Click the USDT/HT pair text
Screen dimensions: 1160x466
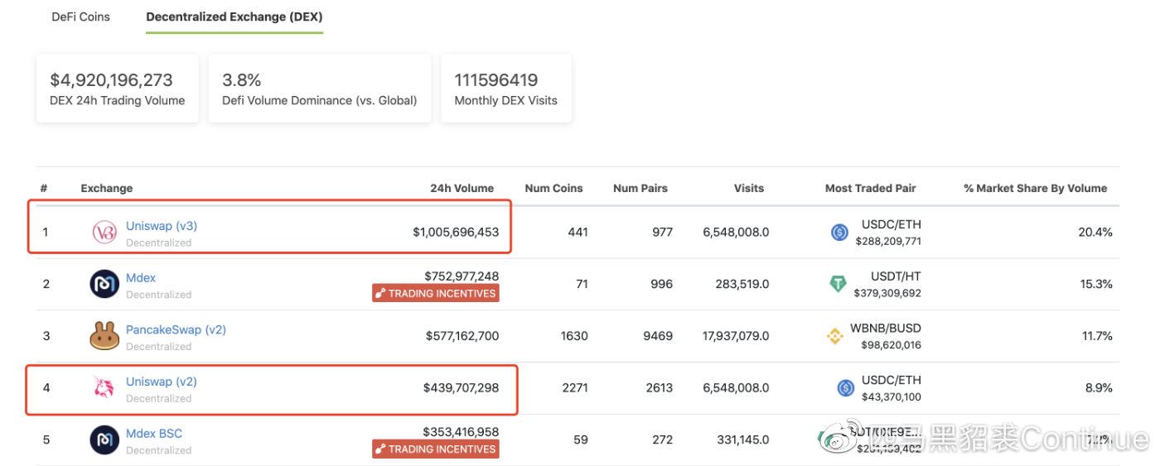896,276
